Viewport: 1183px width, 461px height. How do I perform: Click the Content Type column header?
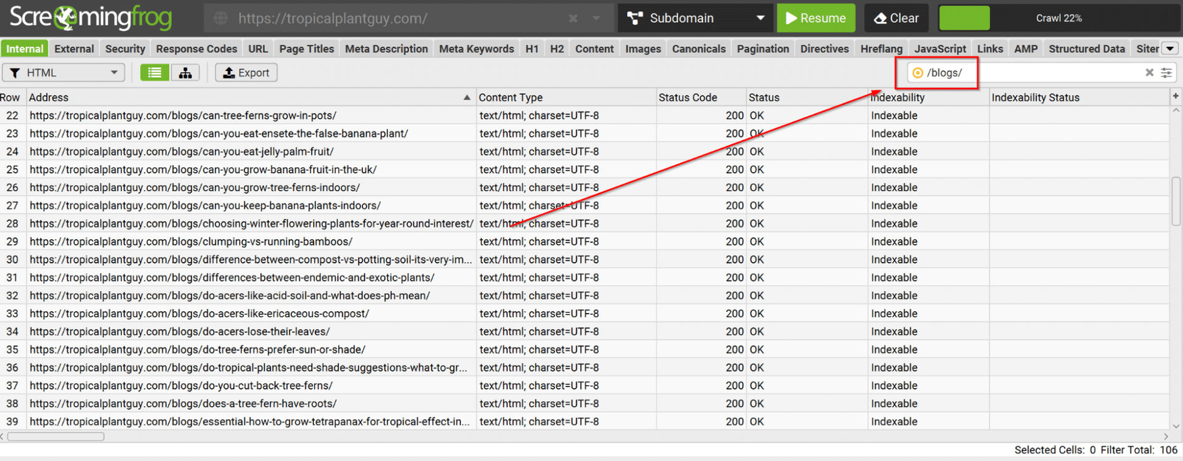click(x=566, y=97)
